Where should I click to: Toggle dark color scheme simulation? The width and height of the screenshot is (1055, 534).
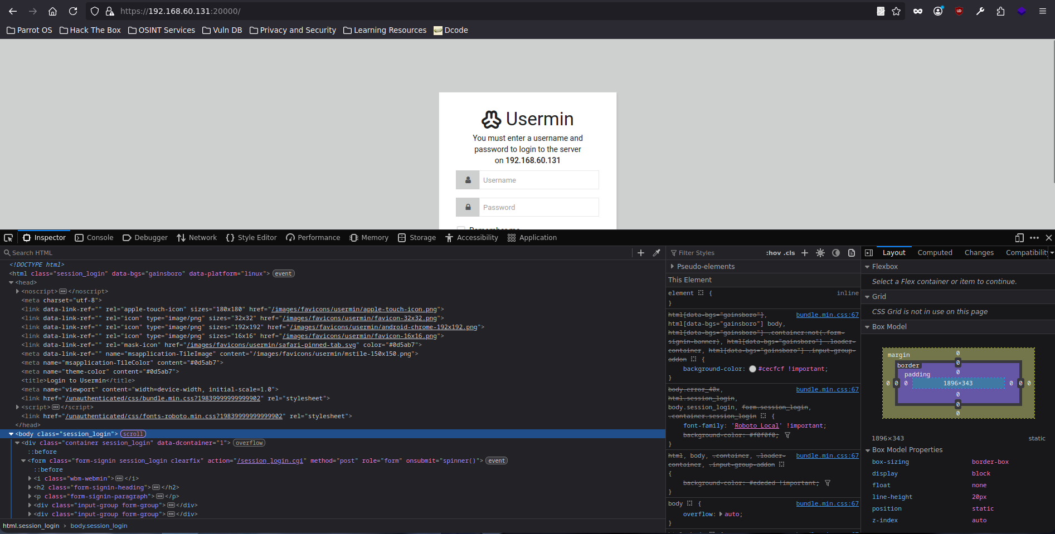[x=836, y=253]
